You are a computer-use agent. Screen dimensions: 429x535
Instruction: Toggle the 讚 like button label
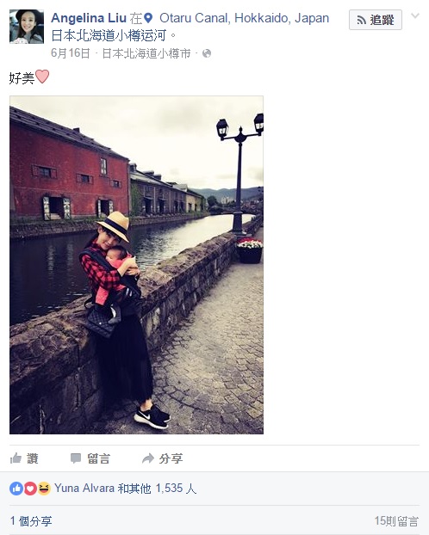pyautogui.click(x=33, y=458)
